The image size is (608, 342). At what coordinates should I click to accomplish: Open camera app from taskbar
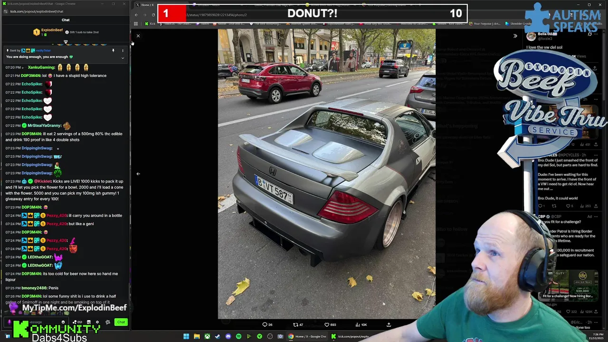pyautogui.click(x=280, y=336)
